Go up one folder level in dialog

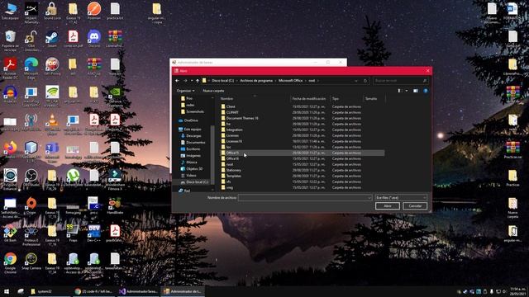click(x=198, y=81)
